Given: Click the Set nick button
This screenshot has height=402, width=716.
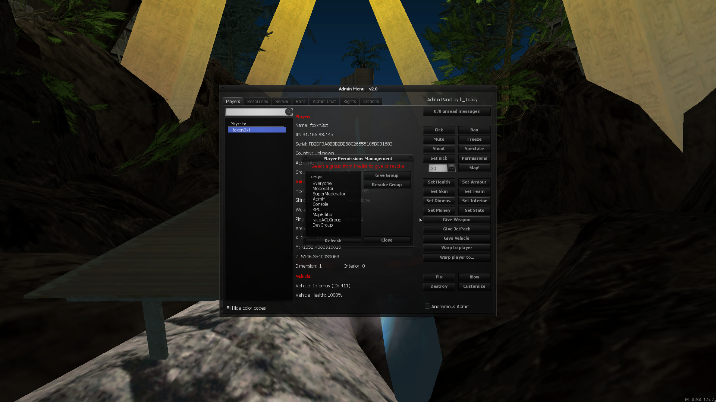Looking at the screenshot, I should point(439,158).
